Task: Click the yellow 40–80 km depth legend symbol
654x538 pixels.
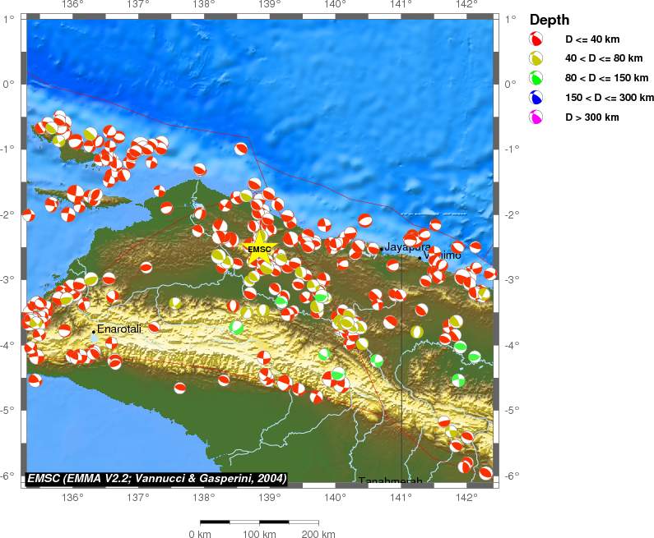Action: click(536, 59)
